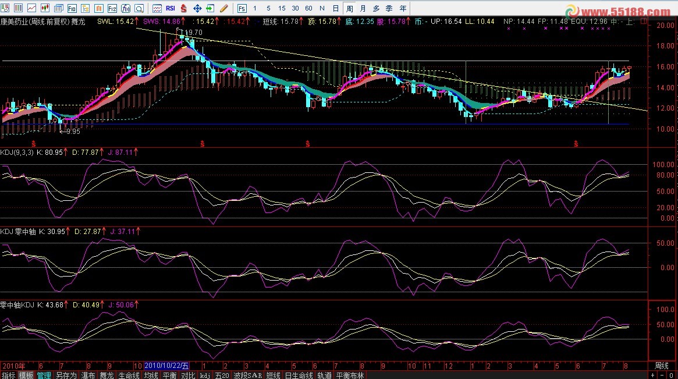Select the 短线 template tab
Viewport: 678px width, 379px height.
[273, 375]
